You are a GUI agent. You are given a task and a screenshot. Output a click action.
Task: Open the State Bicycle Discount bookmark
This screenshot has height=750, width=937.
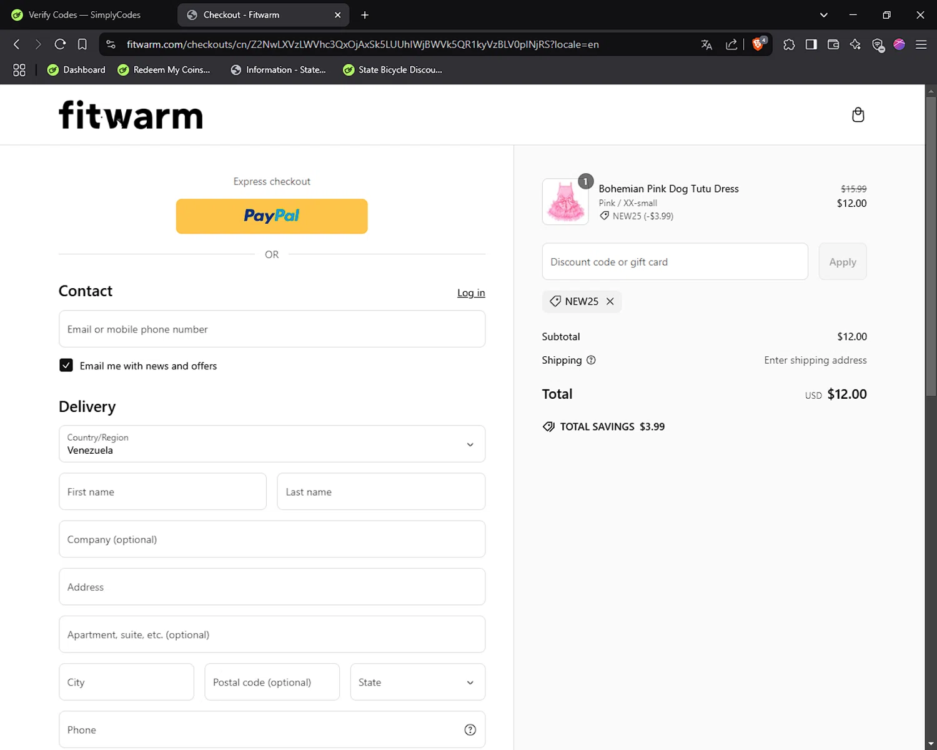[x=393, y=70]
